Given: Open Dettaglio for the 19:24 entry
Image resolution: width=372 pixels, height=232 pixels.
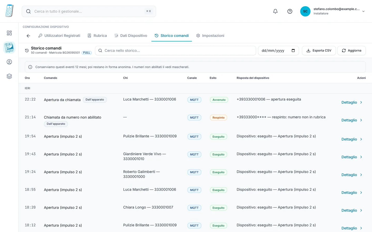Looking at the screenshot, I should coord(352,175).
